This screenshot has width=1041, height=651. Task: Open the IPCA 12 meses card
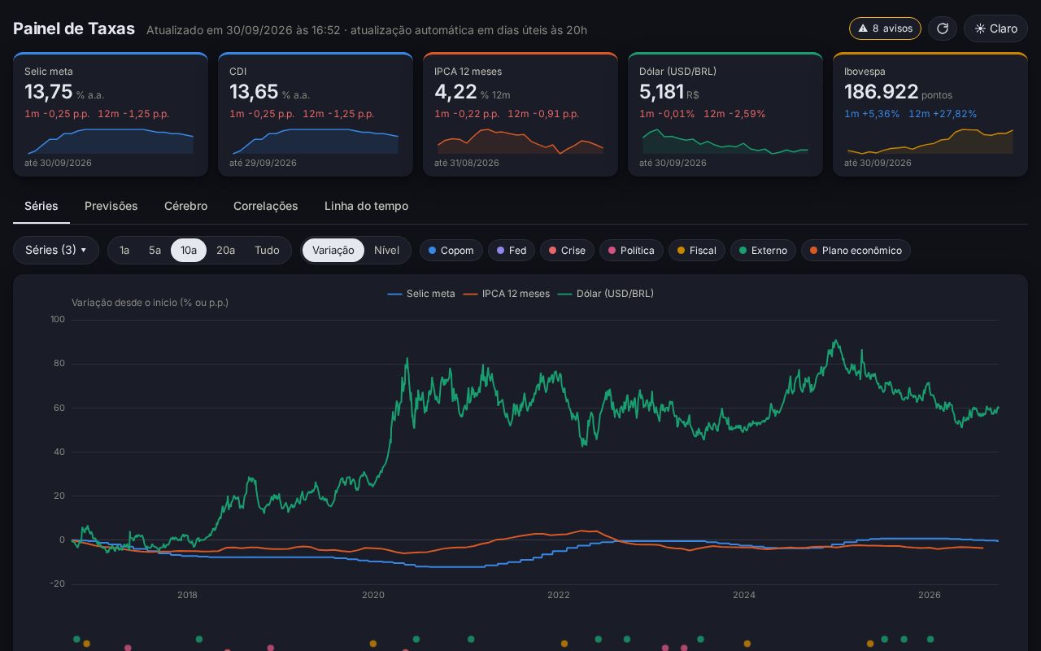tap(520, 115)
